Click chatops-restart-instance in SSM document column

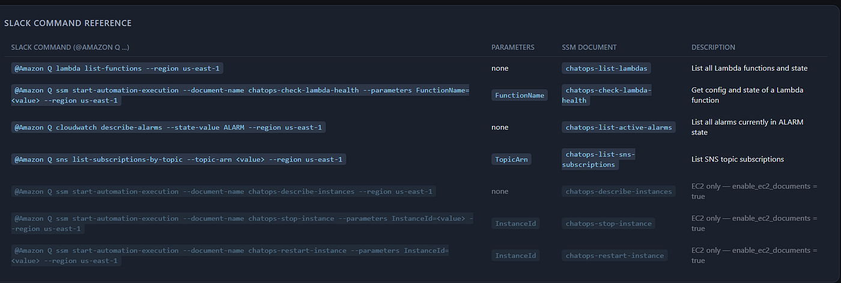tap(615, 256)
